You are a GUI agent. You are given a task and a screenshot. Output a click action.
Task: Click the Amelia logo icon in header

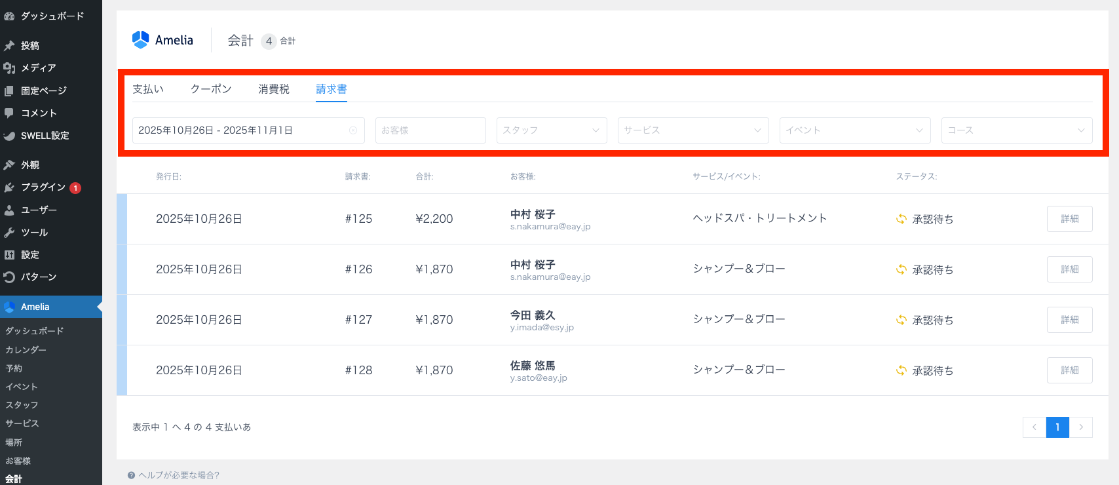tap(140, 40)
